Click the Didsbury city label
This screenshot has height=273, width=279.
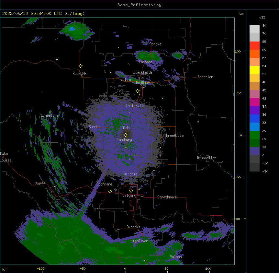(x=124, y=140)
